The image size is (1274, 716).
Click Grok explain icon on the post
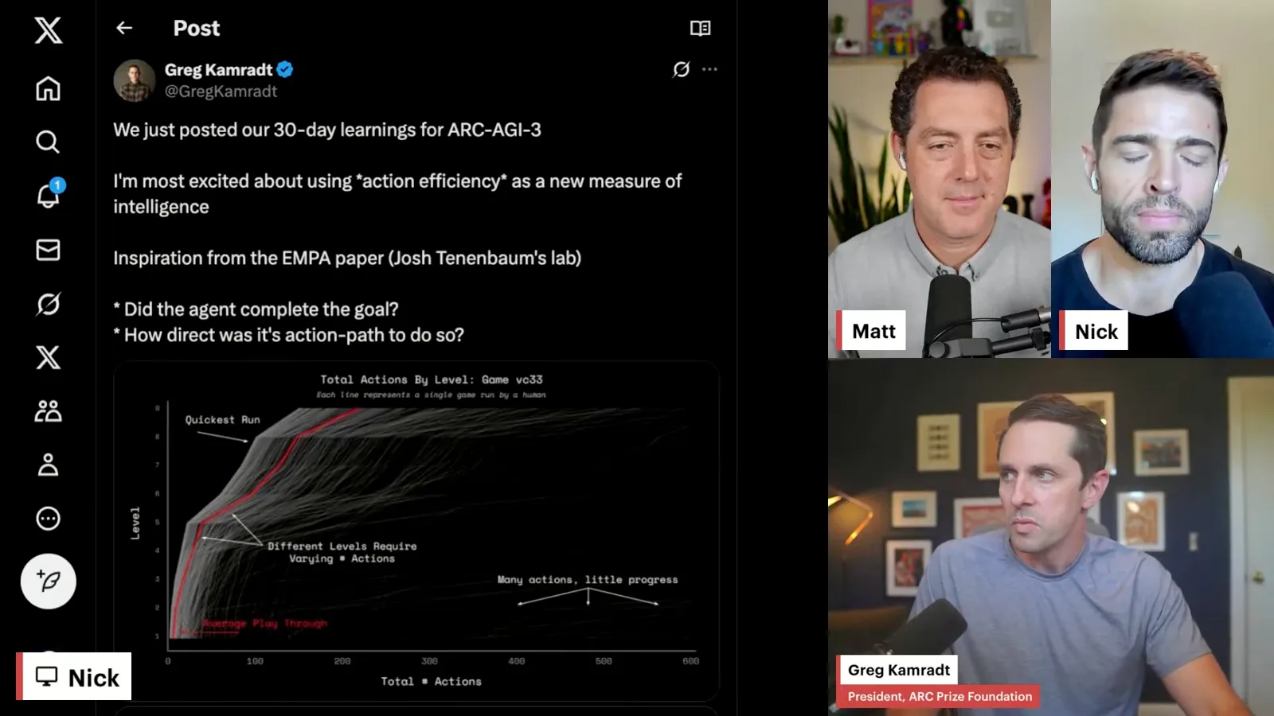[x=681, y=69]
